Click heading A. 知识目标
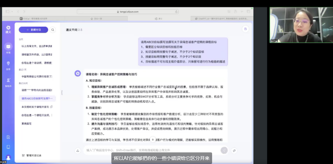Image resolution: width=333 pixels, height=164 pixels. (94, 81)
